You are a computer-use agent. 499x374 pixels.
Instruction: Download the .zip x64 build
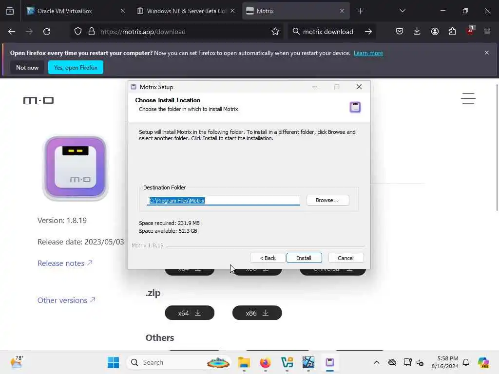coord(190,313)
